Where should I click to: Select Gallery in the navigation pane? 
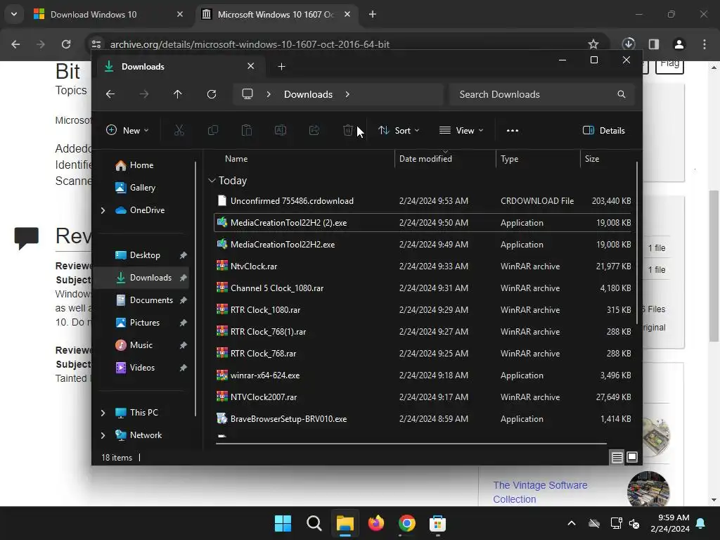coord(142,188)
